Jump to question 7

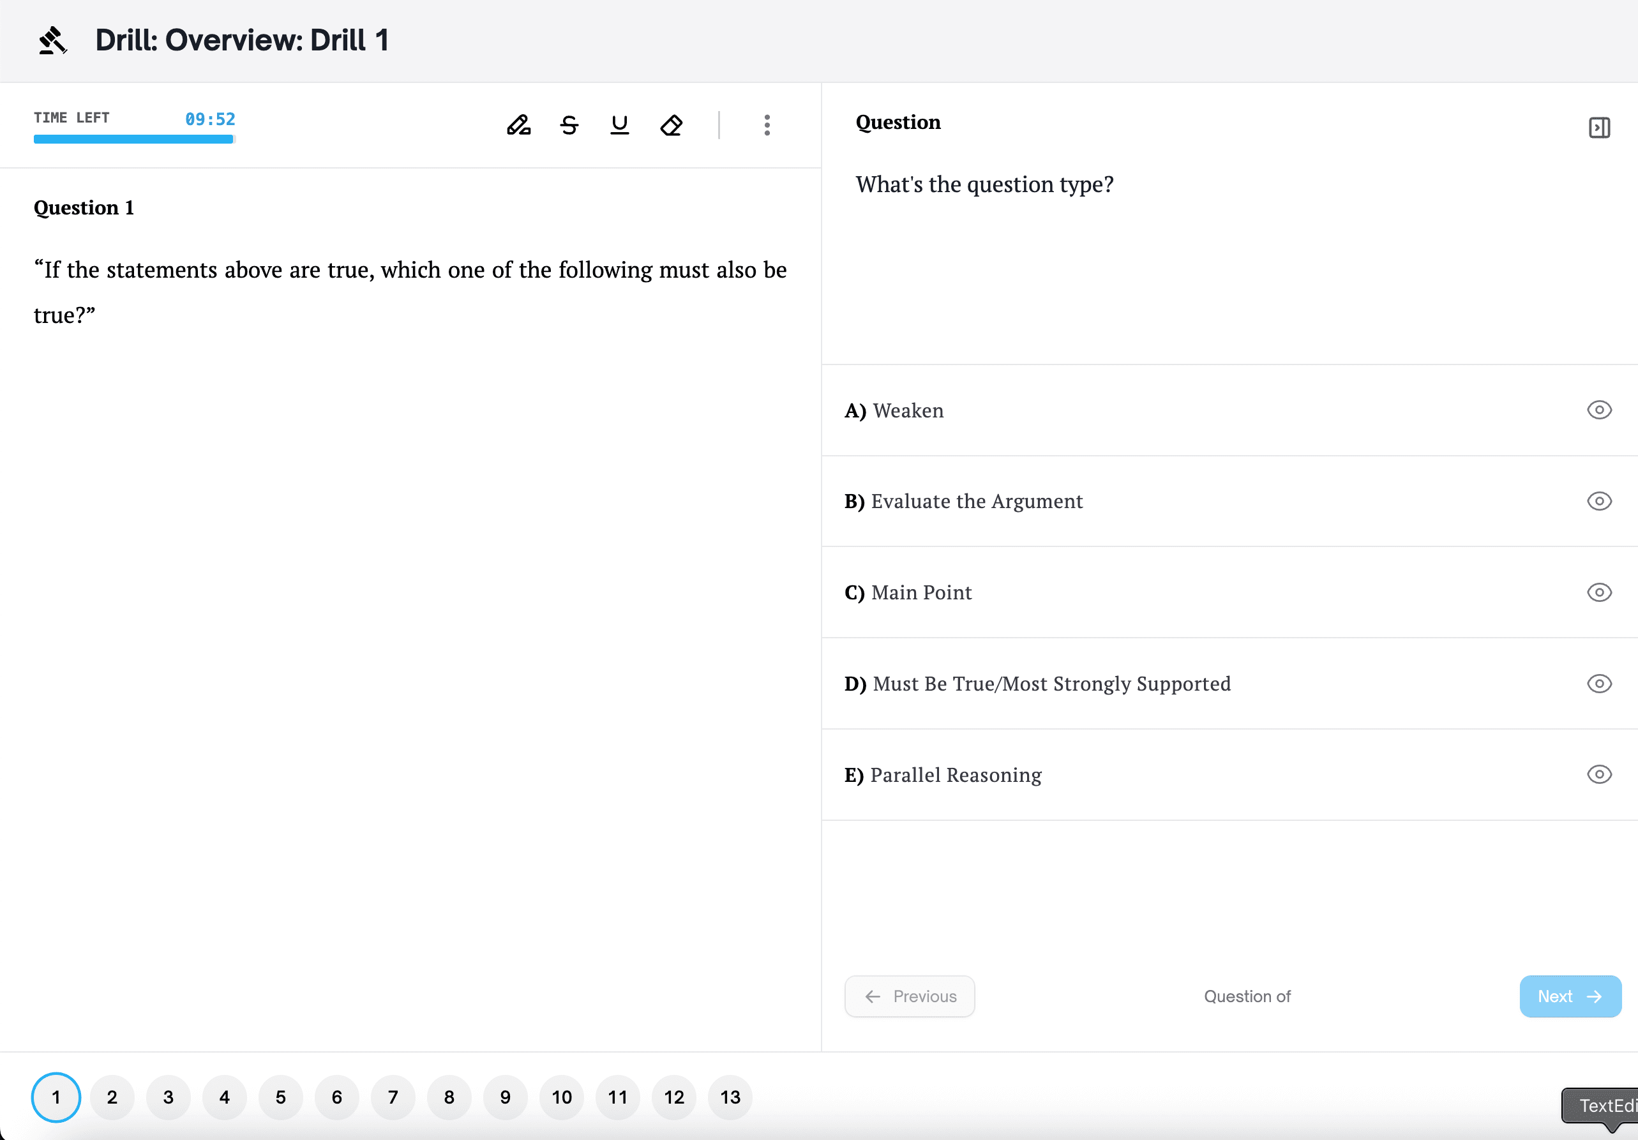(x=393, y=1097)
